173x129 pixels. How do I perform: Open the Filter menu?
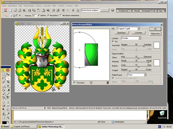pyautogui.click(x=54, y=6)
